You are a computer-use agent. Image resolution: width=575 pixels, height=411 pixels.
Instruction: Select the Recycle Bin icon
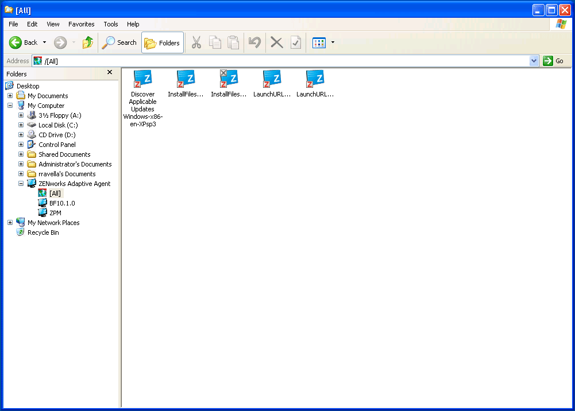[x=21, y=232]
